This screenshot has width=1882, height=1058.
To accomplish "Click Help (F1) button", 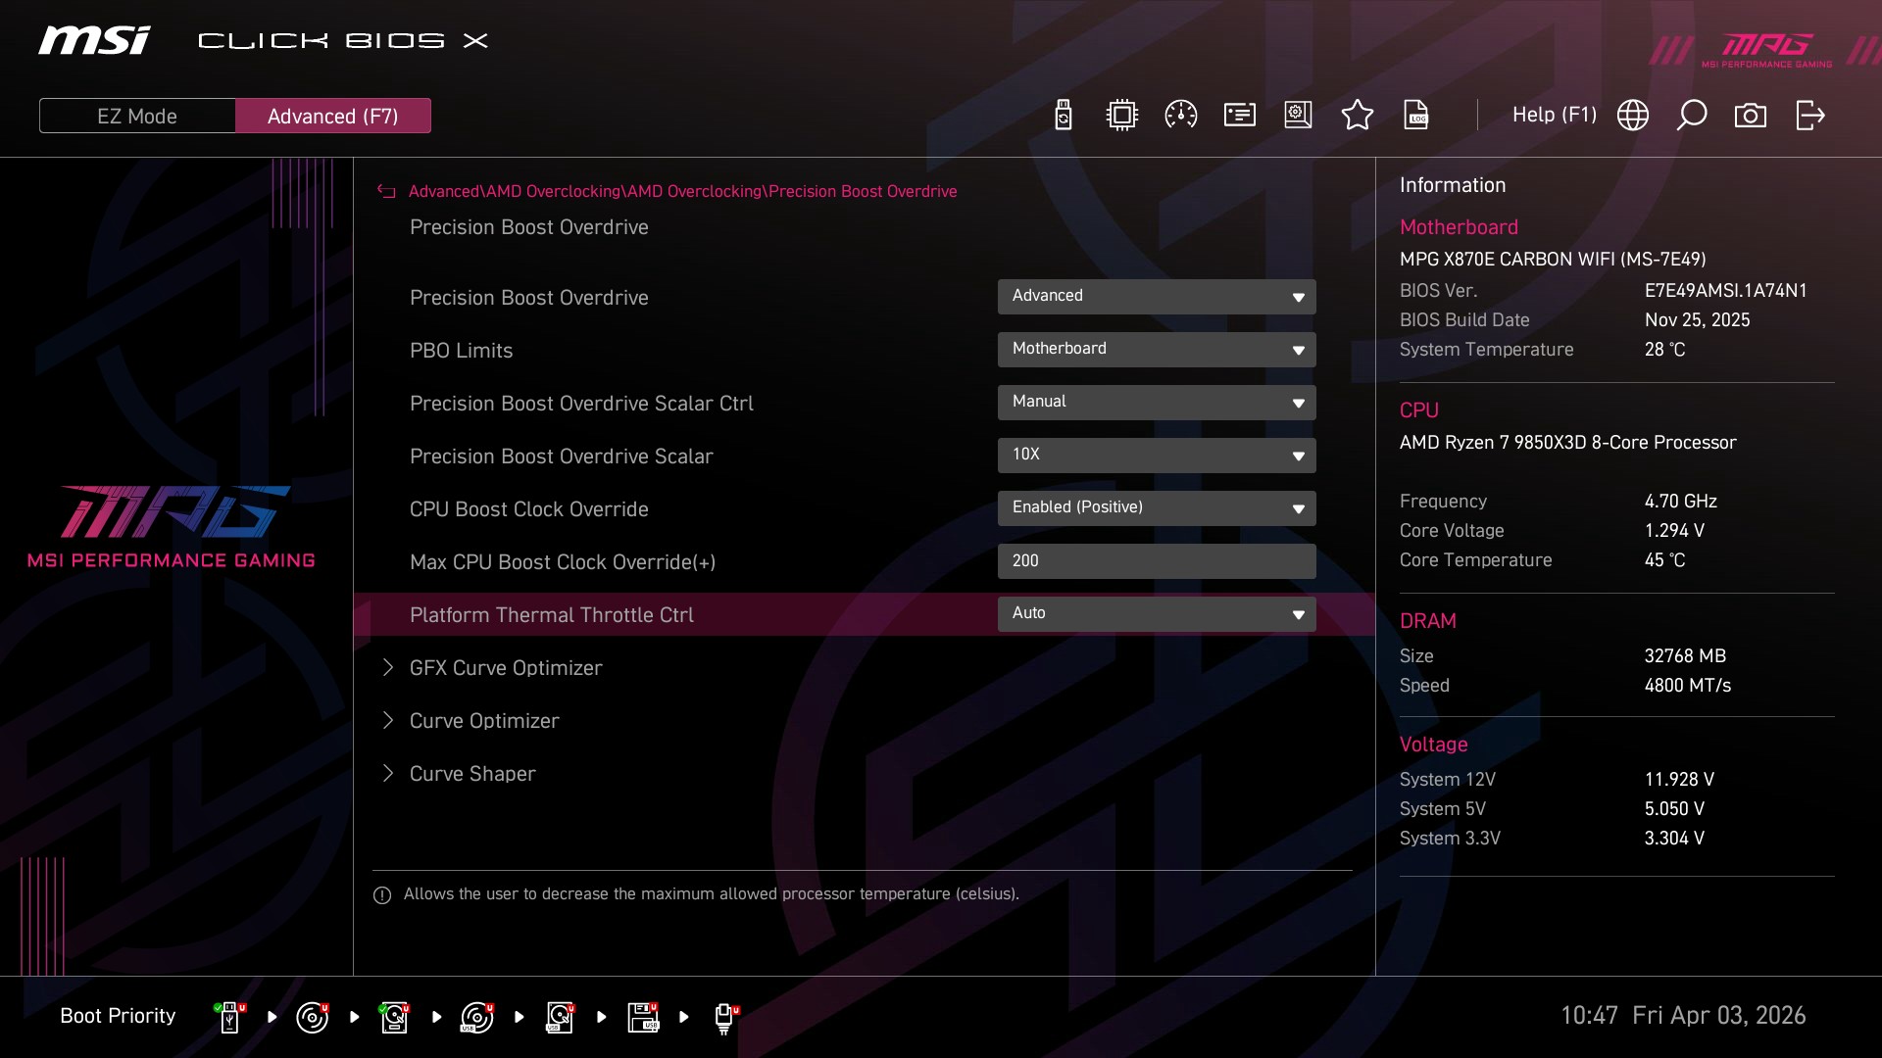I will 1554,116.
